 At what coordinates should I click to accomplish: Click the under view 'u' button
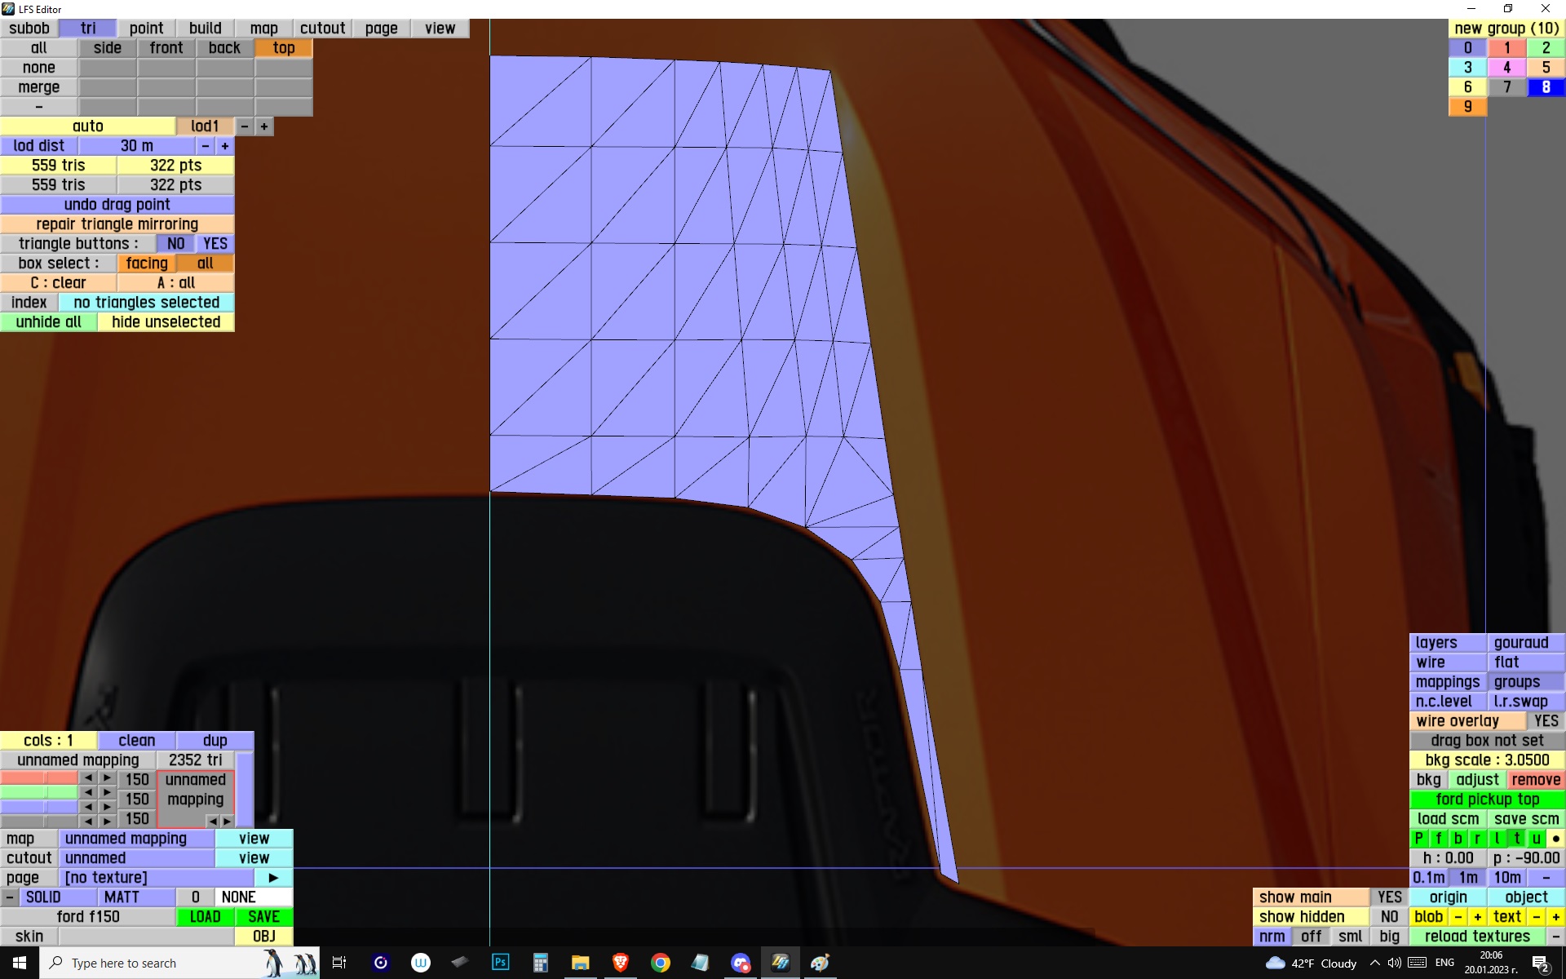(1536, 839)
